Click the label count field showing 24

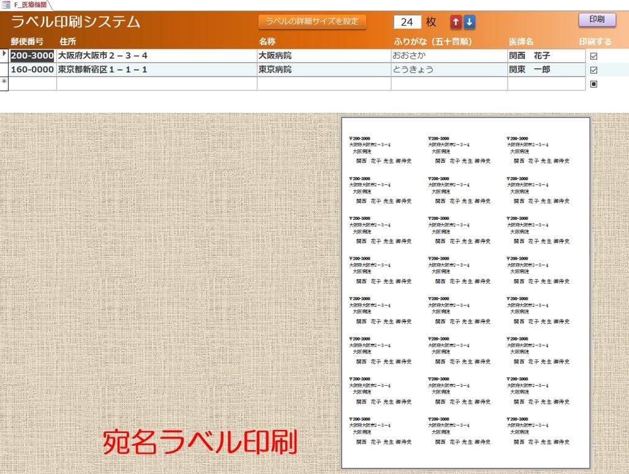[x=407, y=22]
